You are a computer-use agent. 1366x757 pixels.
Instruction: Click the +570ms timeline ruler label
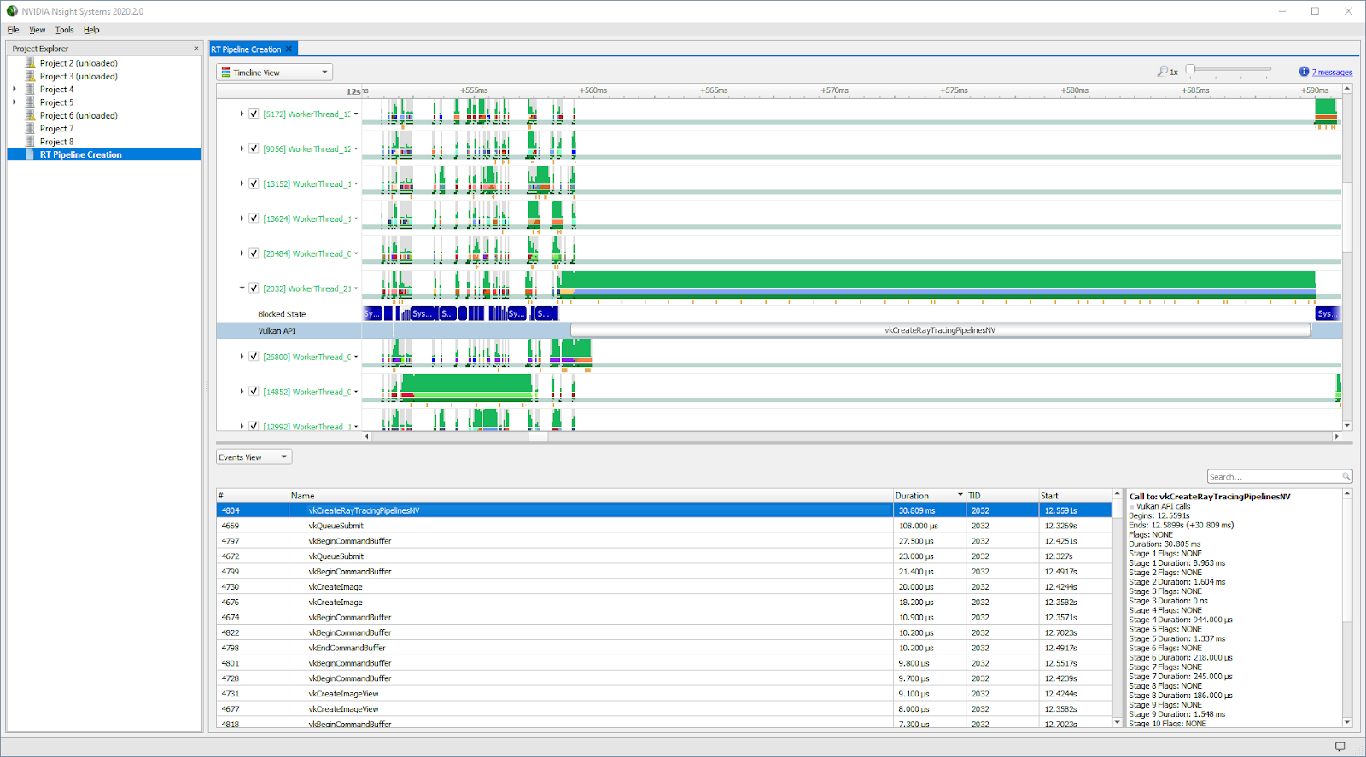coord(835,90)
